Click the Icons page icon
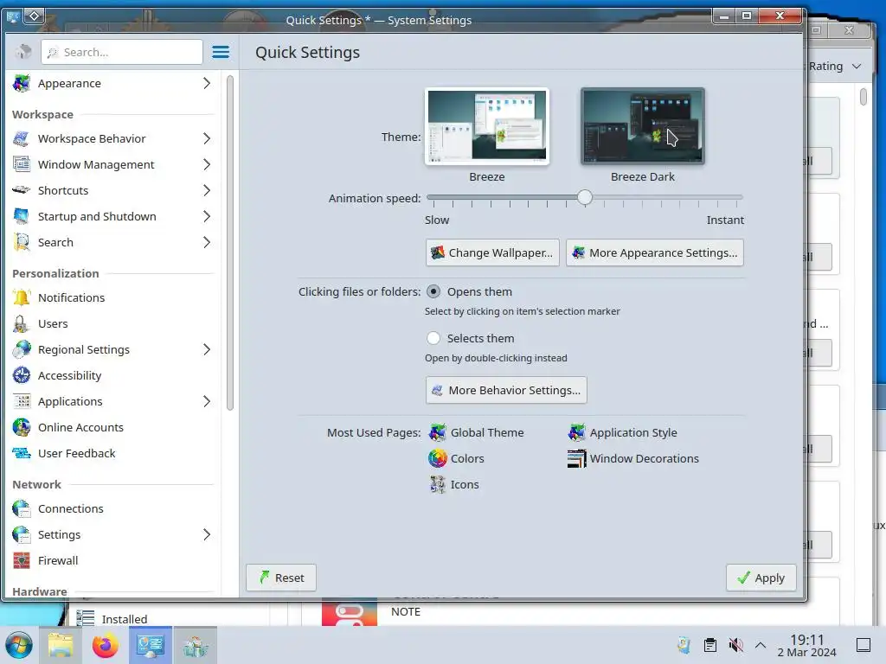Viewport: 886px width, 664px height. point(437,484)
